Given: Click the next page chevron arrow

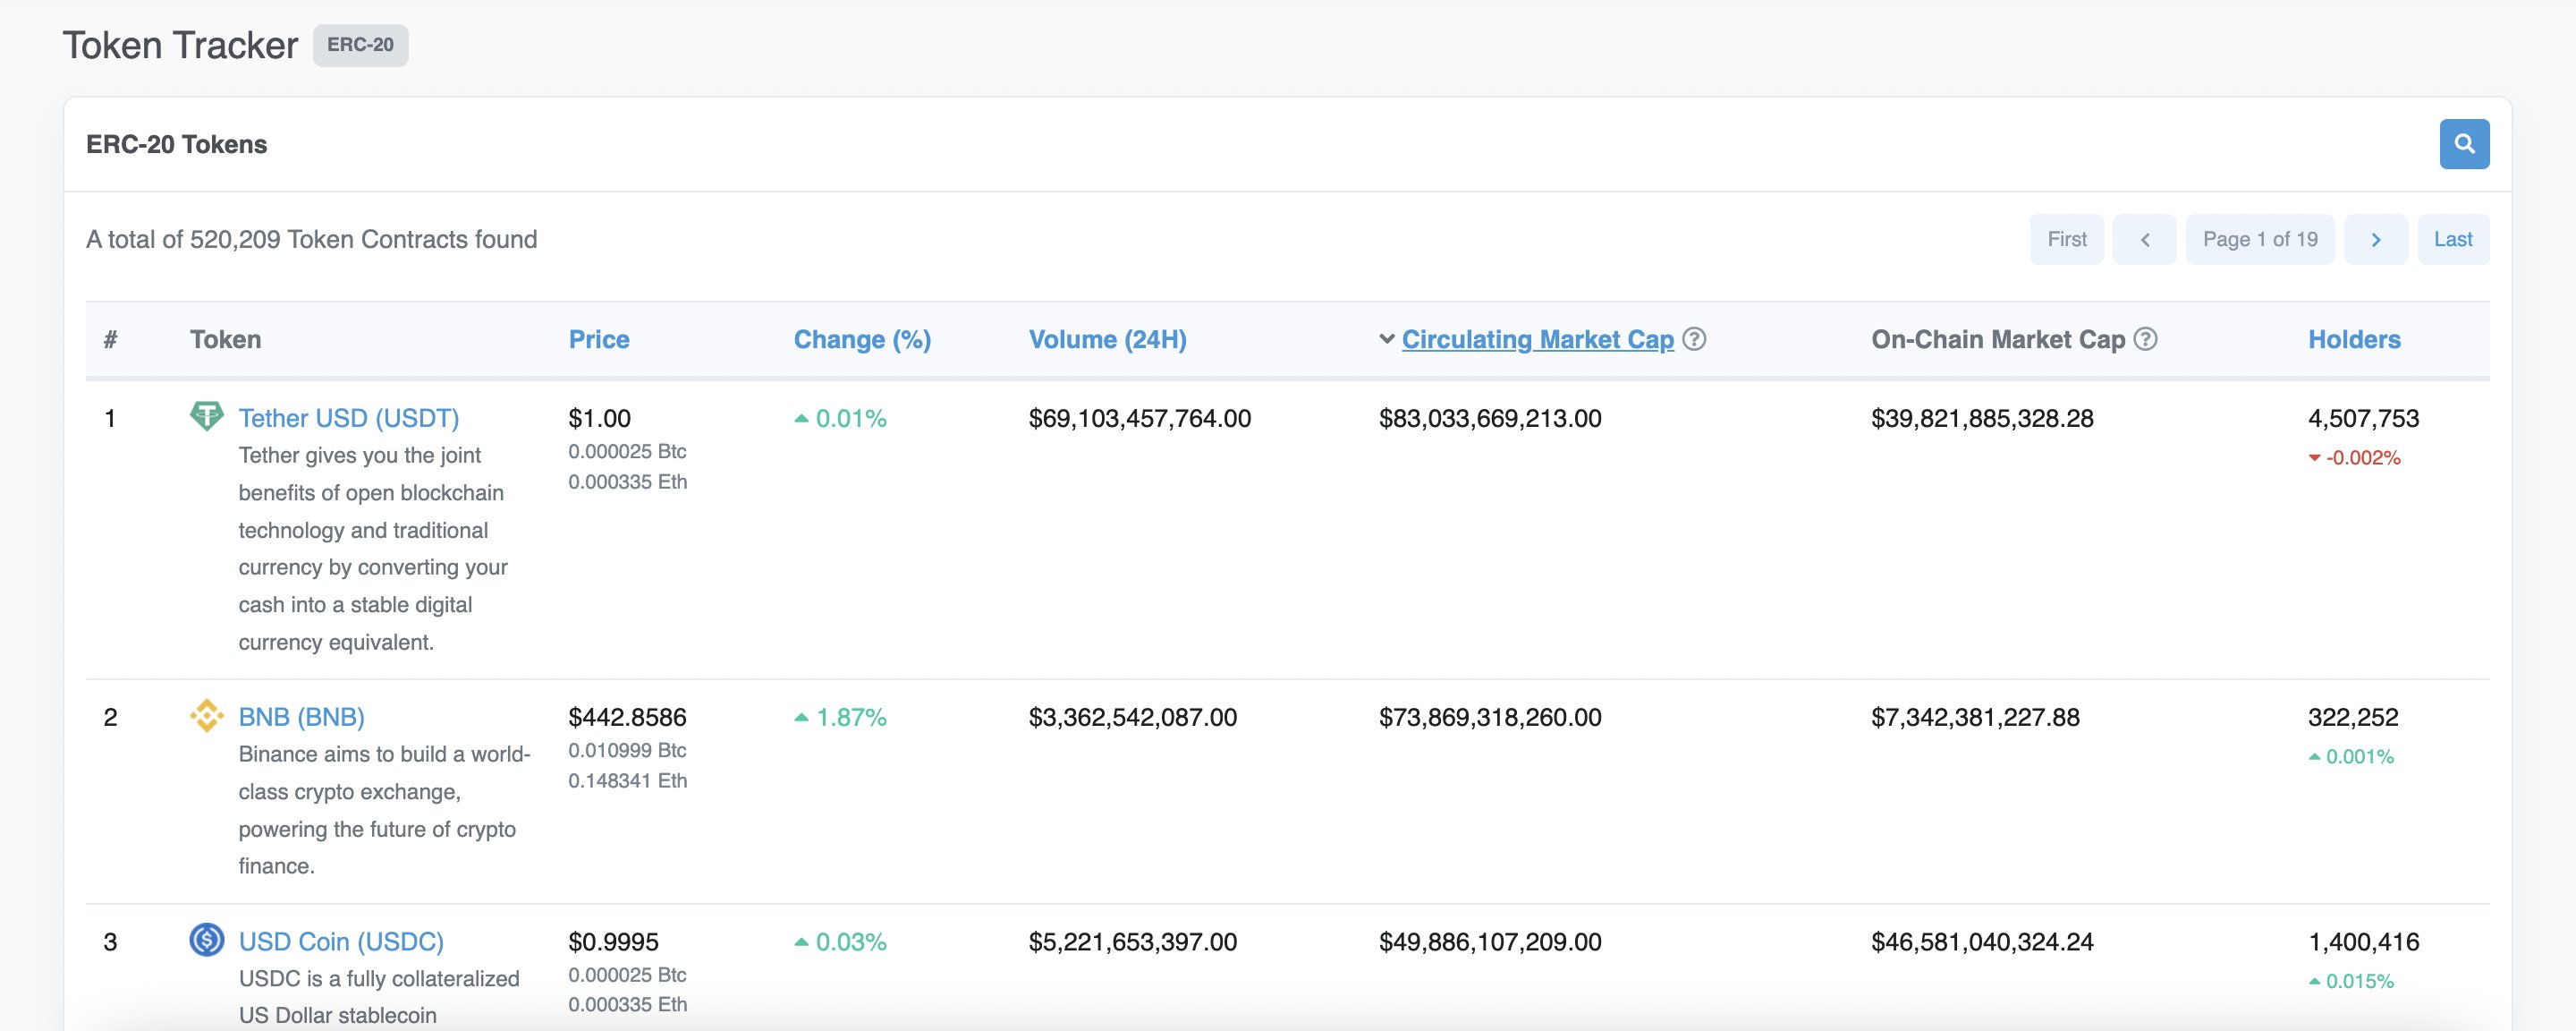Looking at the screenshot, I should tap(2376, 237).
